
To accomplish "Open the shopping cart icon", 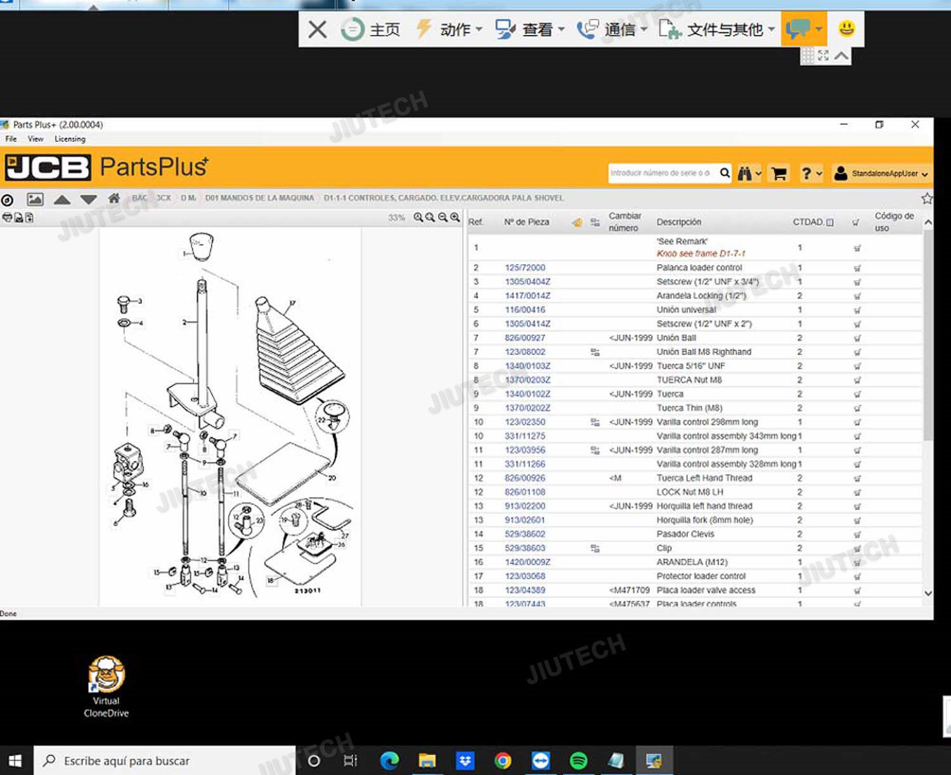I will point(779,174).
